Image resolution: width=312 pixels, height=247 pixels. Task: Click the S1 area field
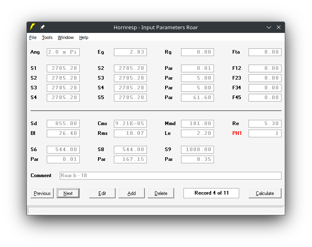point(63,68)
